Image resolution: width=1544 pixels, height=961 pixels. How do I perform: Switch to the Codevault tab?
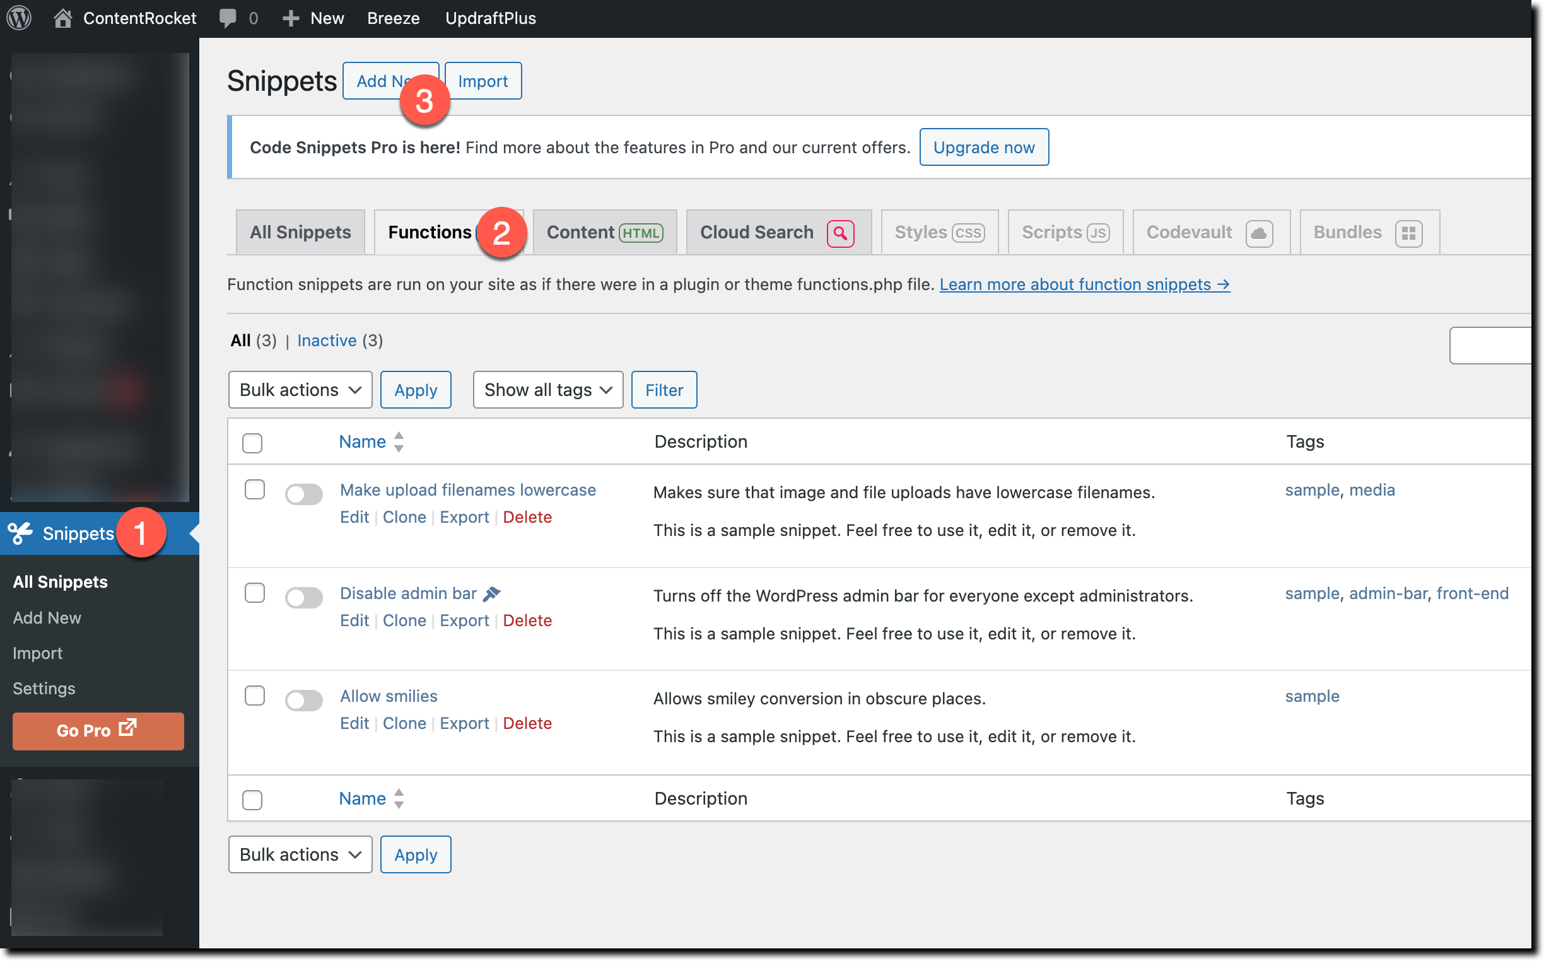click(x=1211, y=232)
